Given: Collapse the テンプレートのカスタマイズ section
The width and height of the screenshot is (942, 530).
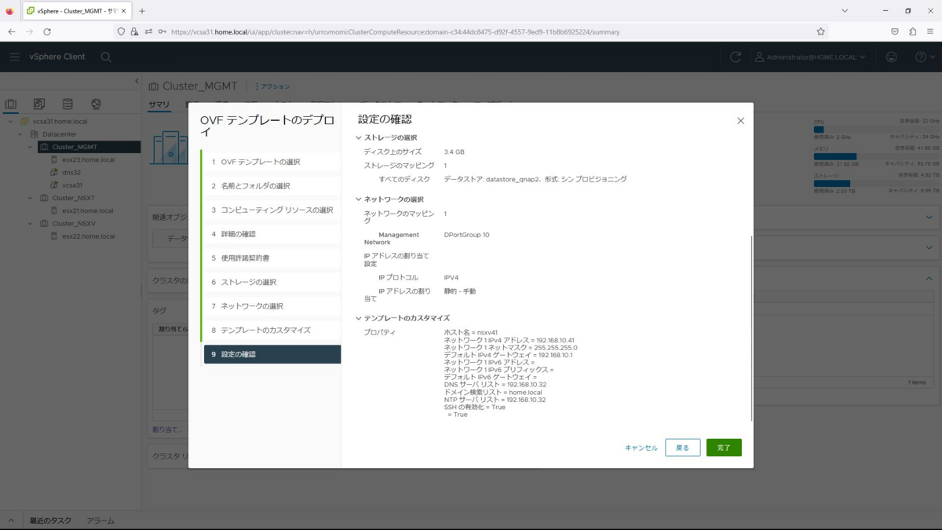Looking at the screenshot, I should pyautogui.click(x=359, y=319).
